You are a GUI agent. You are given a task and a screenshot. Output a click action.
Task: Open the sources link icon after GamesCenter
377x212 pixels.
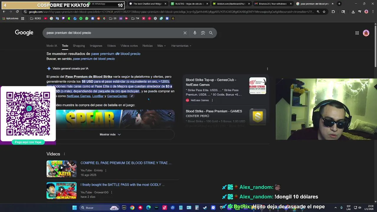(x=132, y=96)
